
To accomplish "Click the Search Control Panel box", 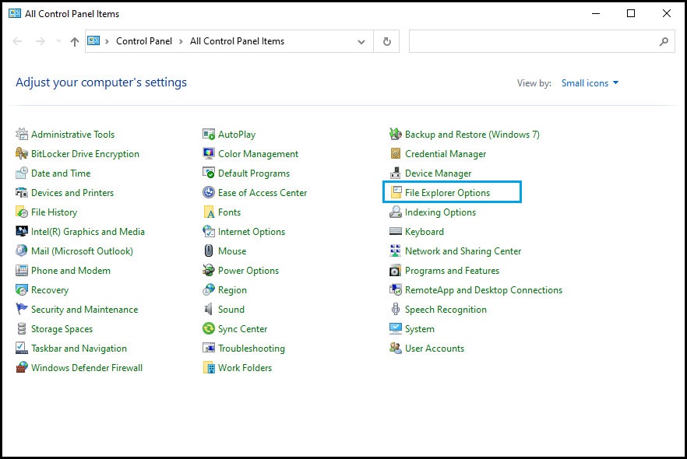I will 541,41.
